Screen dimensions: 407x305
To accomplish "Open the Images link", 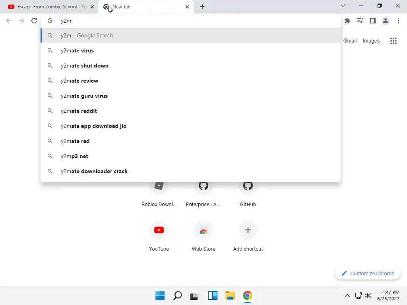I will coord(371,41).
